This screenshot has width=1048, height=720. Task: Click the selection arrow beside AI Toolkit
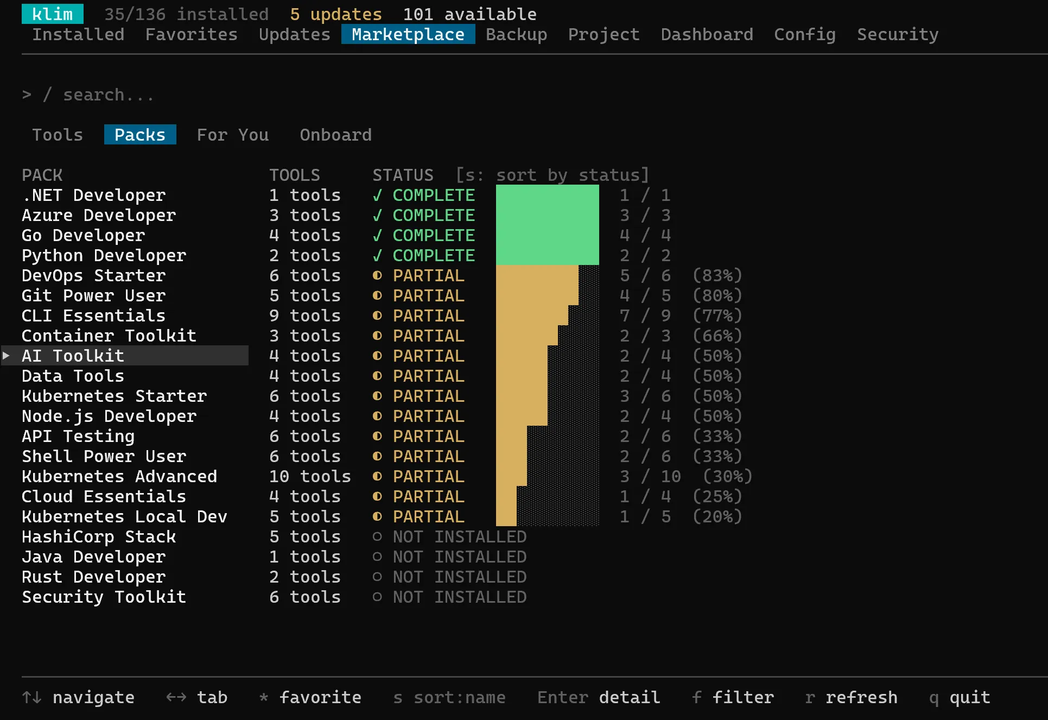point(6,356)
